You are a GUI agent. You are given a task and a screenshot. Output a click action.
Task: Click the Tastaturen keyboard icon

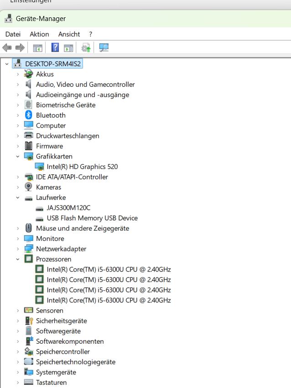28,383
